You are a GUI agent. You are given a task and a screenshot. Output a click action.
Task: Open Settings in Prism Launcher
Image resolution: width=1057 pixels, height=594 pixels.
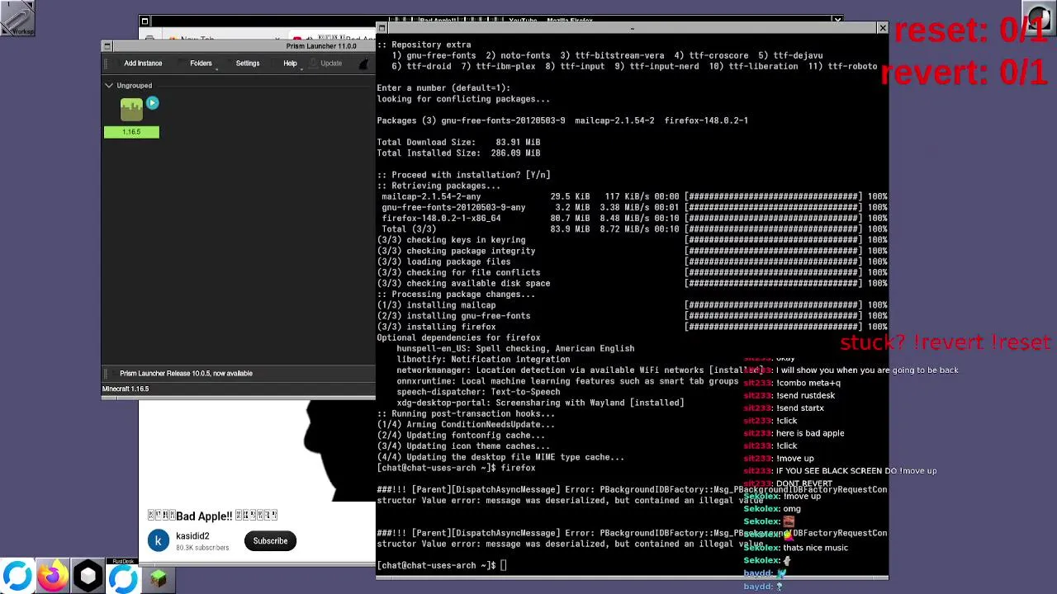pos(248,64)
